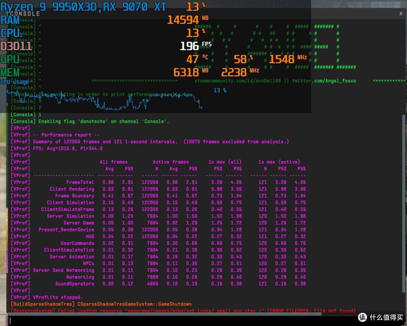Click the 'Networking' row label
Image resolution: width=407 pixels, height=326 pixels.
(80, 277)
